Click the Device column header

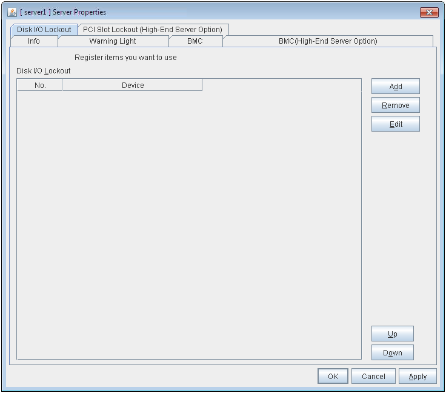pyautogui.click(x=132, y=85)
